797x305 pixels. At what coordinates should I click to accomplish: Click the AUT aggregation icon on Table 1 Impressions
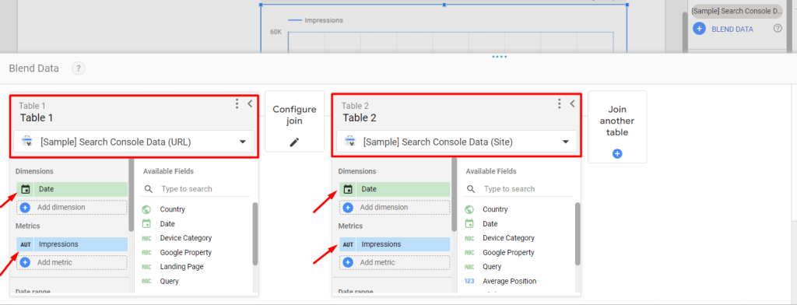[x=26, y=244]
